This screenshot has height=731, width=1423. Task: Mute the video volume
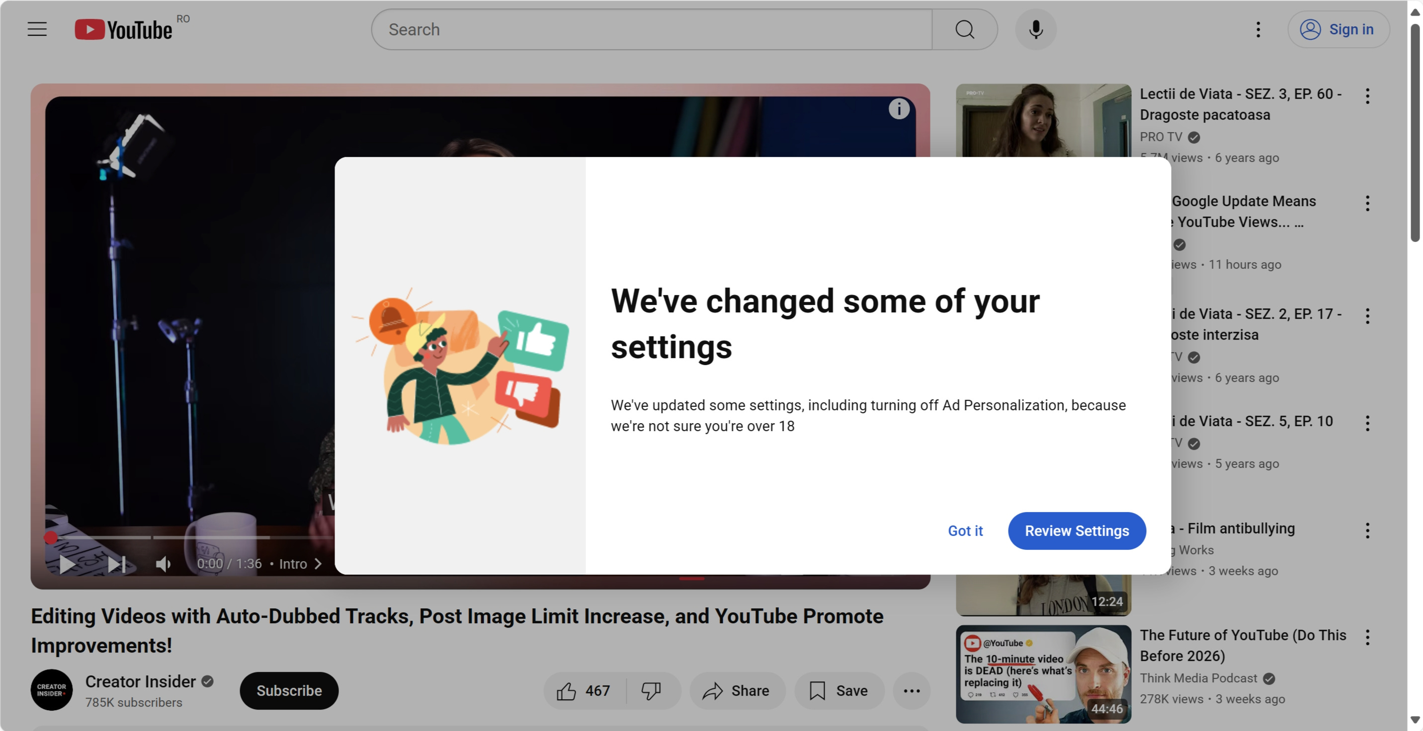(164, 564)
